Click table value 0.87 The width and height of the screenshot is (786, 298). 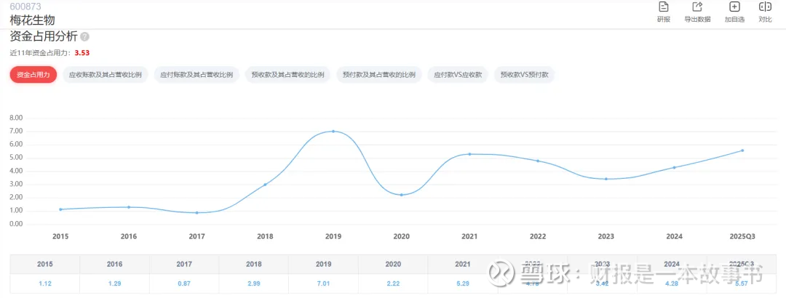click(x=184, y=283)
